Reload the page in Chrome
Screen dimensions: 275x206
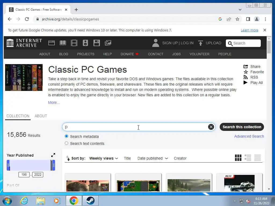pos(27,19)
